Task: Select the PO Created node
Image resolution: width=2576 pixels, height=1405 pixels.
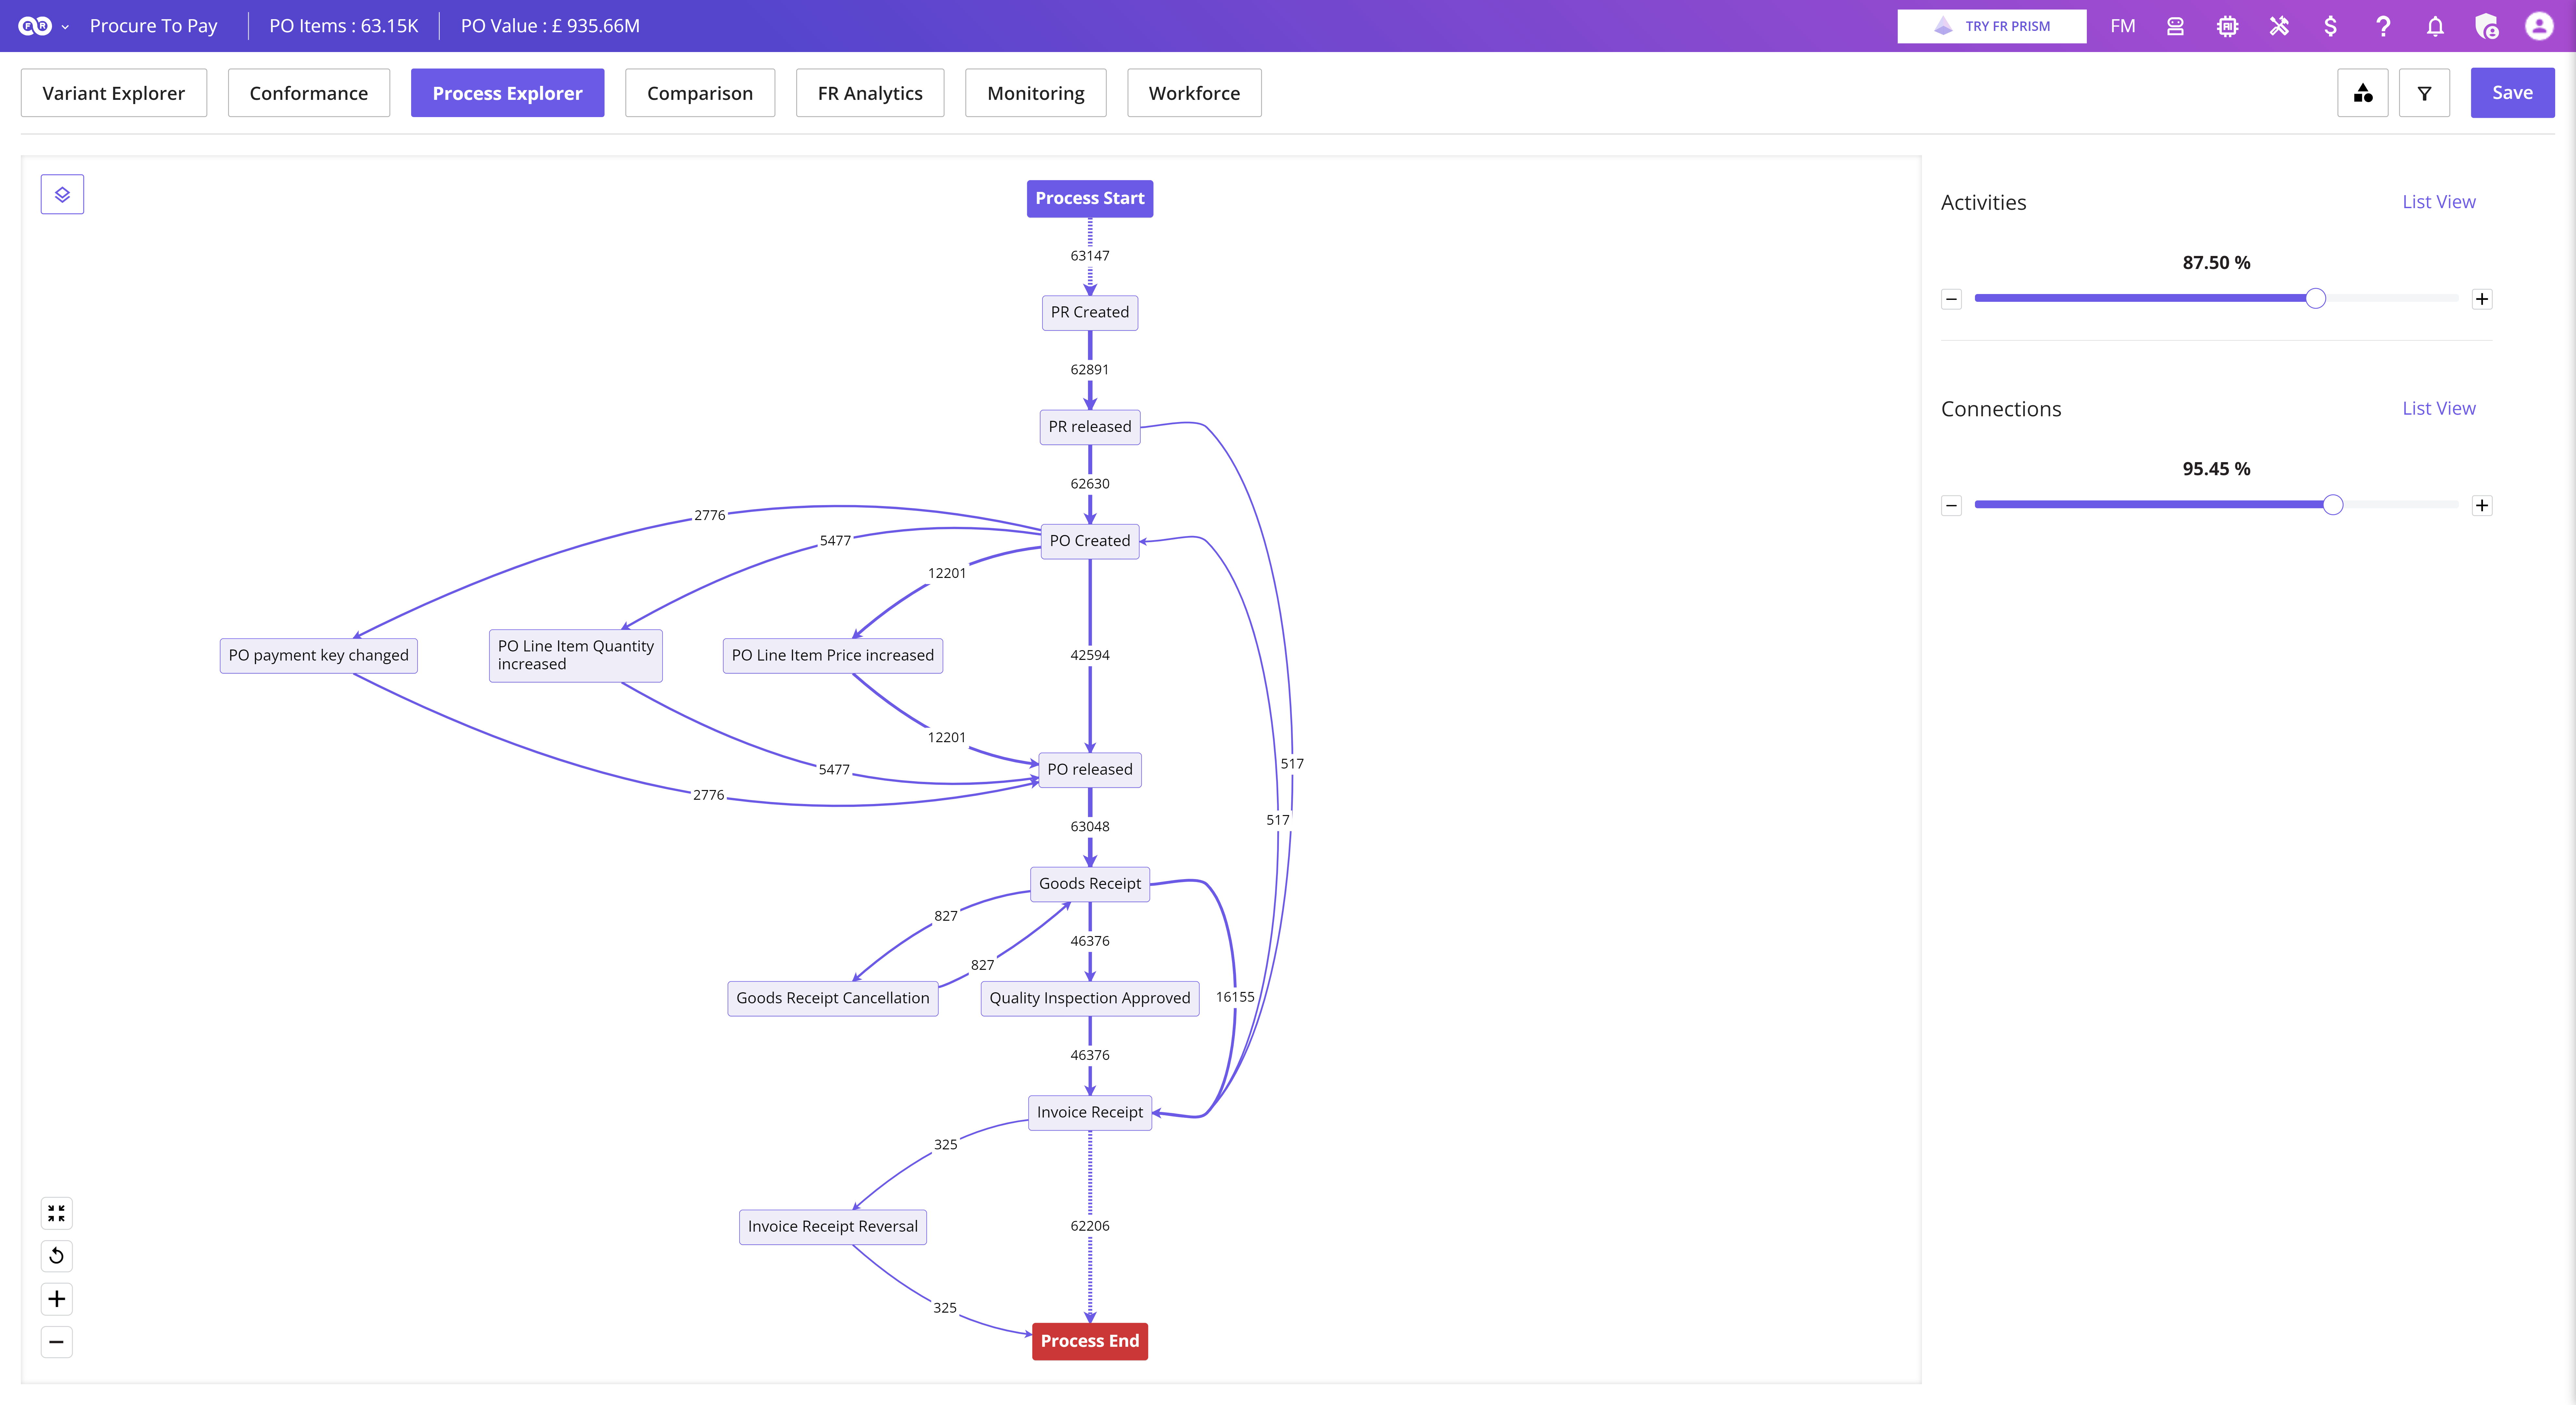Action: pos(1090,541)
